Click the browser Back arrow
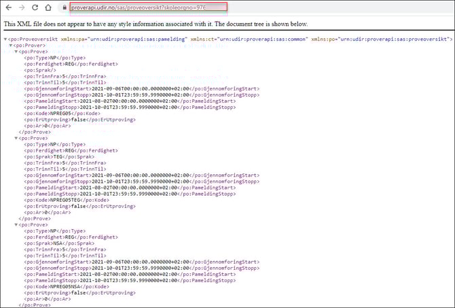 [x=7, y=7]
